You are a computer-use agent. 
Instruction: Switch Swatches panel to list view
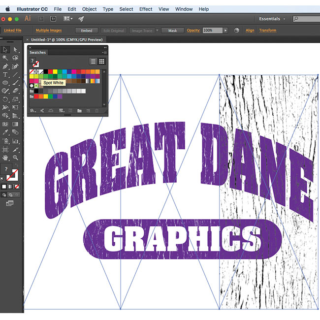tap(93, 62)
